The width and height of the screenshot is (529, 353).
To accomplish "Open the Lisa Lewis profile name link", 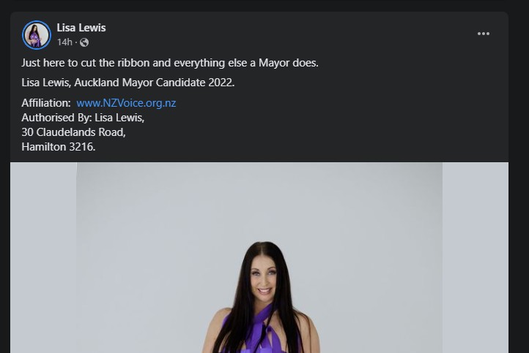I will [x=81, y=28].
